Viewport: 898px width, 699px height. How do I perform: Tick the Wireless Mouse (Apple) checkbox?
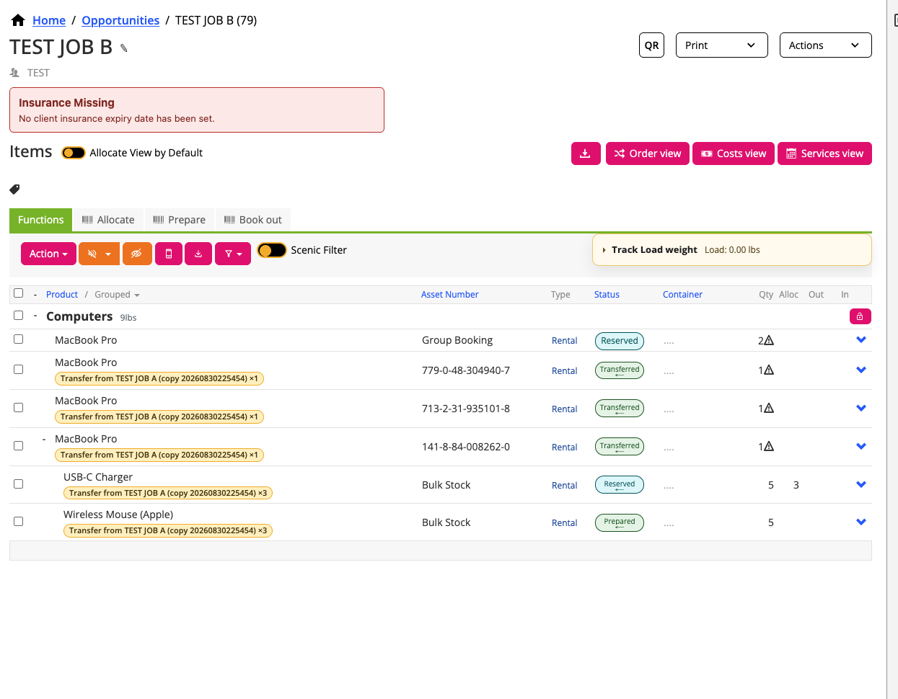click(x=19, y=522)
